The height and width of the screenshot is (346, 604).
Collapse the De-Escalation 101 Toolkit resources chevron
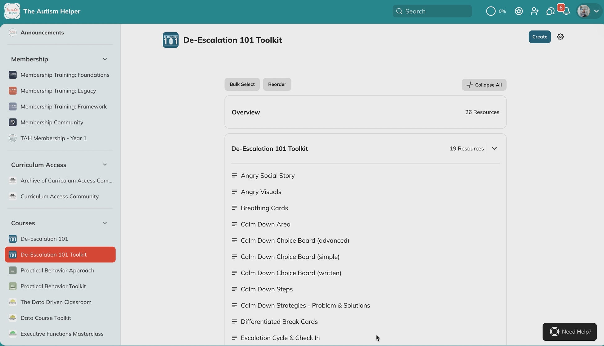(494, 149)
